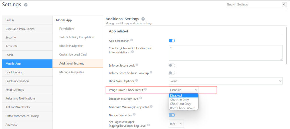Open Leads settings section
The width and height of the screenshot is (290, 129).
(27, 55)
